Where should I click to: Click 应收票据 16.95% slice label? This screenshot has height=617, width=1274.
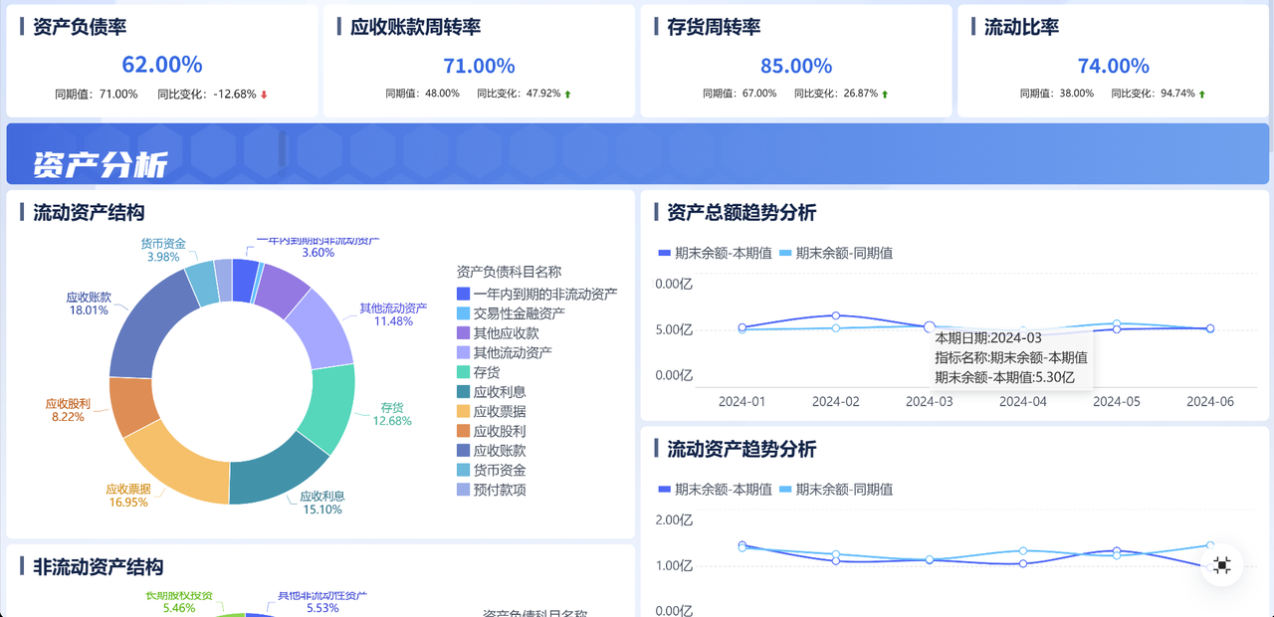click(128, 496)
